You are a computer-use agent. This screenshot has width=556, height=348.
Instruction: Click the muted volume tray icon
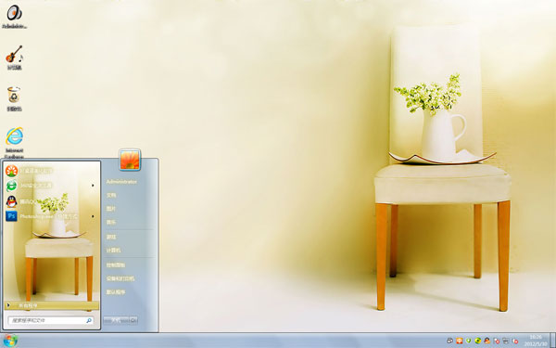pyautogui.click(x=515, y=341)
